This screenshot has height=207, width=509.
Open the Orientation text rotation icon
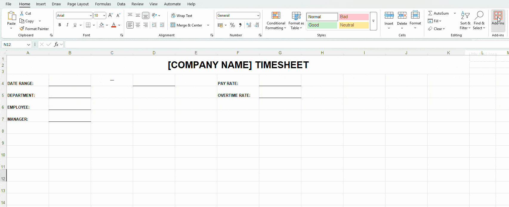[x=154, y=15]
